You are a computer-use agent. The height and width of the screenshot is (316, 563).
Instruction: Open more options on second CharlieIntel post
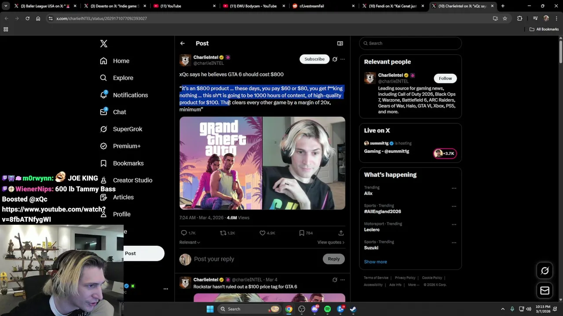tap(343, 280)
